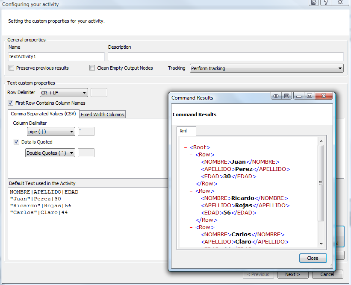Screen dimensions: 351x285
Task: Collapse the Row node containing Carlos
Action: pos(191,227)
